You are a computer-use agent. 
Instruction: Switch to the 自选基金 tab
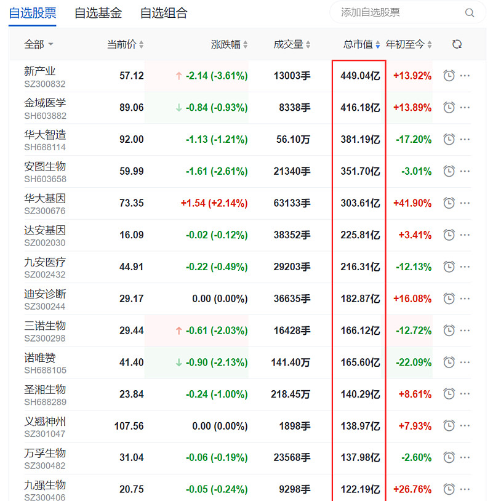pyautogui.click(x=98, y=13)
